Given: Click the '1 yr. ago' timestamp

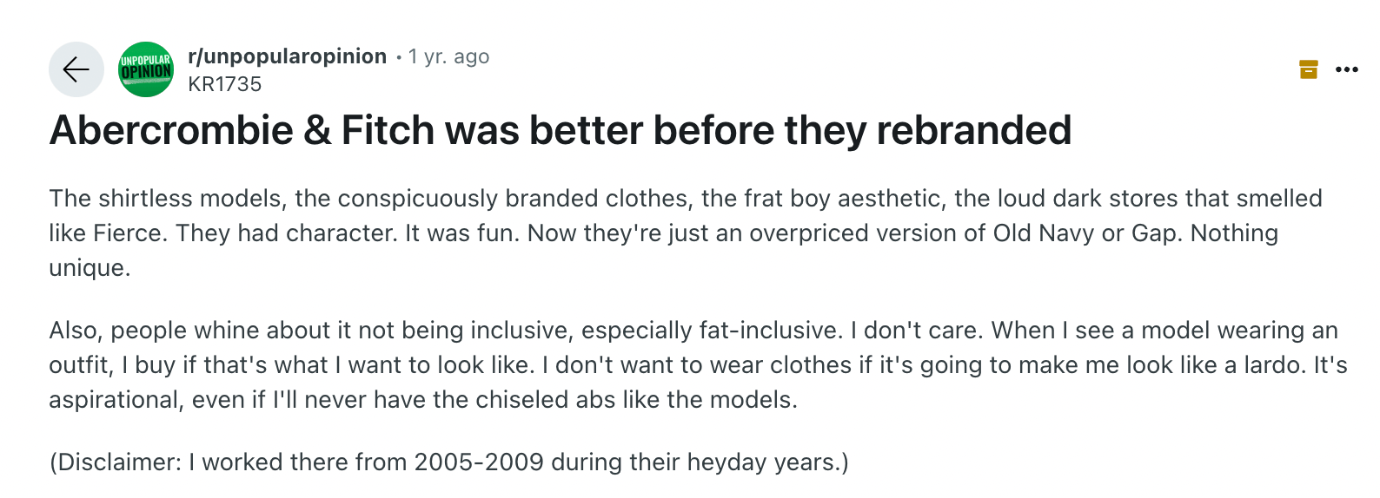Looking at the screenshot, I should (x=449, y=56).
